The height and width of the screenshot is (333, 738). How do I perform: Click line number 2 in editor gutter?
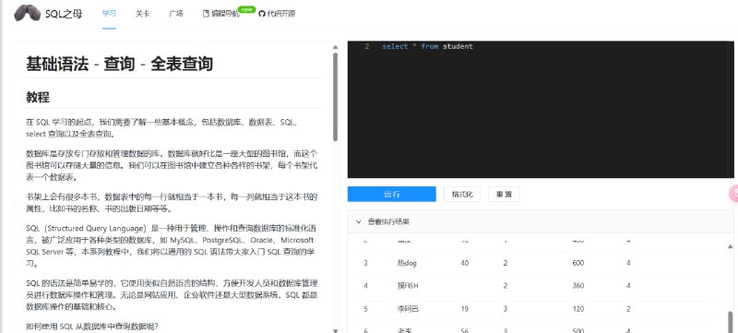[366, 46]
